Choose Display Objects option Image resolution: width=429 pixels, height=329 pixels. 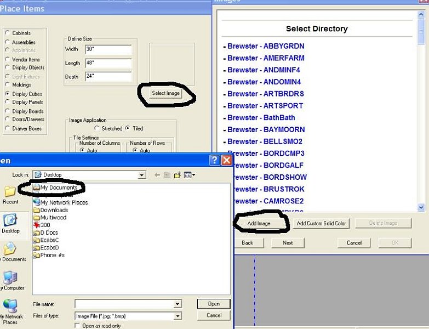coord(8,67)
